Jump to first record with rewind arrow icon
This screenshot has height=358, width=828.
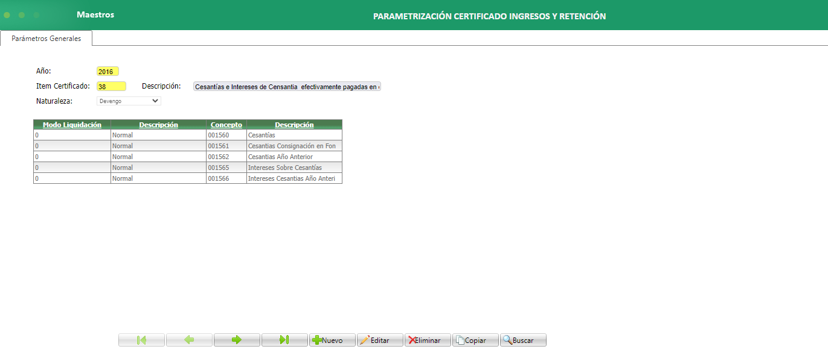(x=141, y=339)
